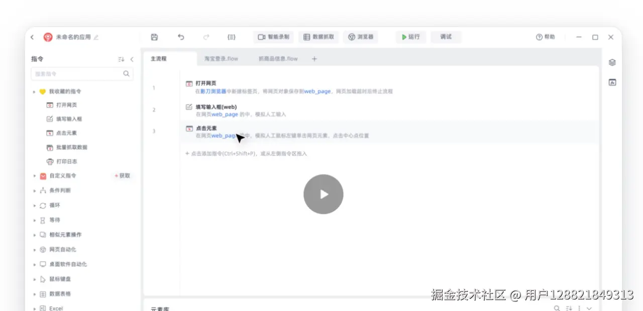The image size is (643, 311).
Task: Switch to the 主流程 tab
Action: [x=158, y=59]
